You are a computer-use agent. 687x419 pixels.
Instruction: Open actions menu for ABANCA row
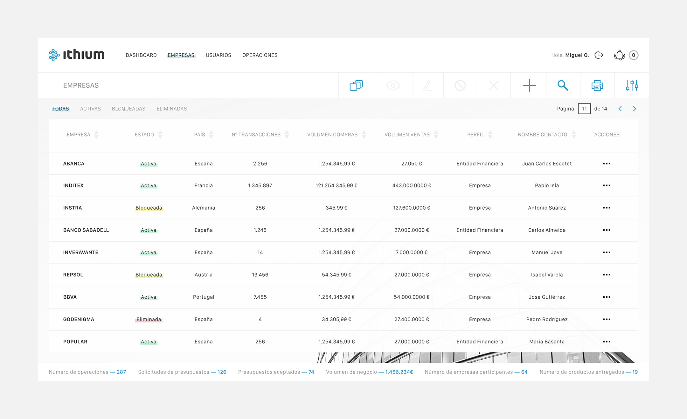pos(607,164)
